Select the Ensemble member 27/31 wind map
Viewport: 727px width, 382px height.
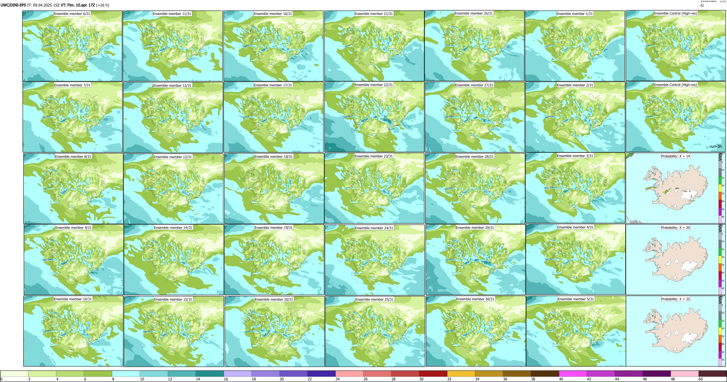click(x=475, y=117)
